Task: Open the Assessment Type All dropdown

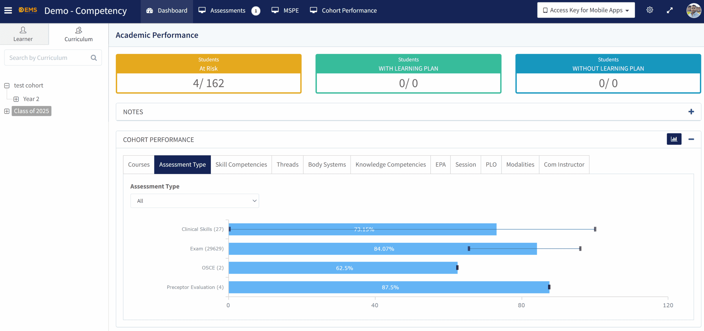Action: click(194, 201)
